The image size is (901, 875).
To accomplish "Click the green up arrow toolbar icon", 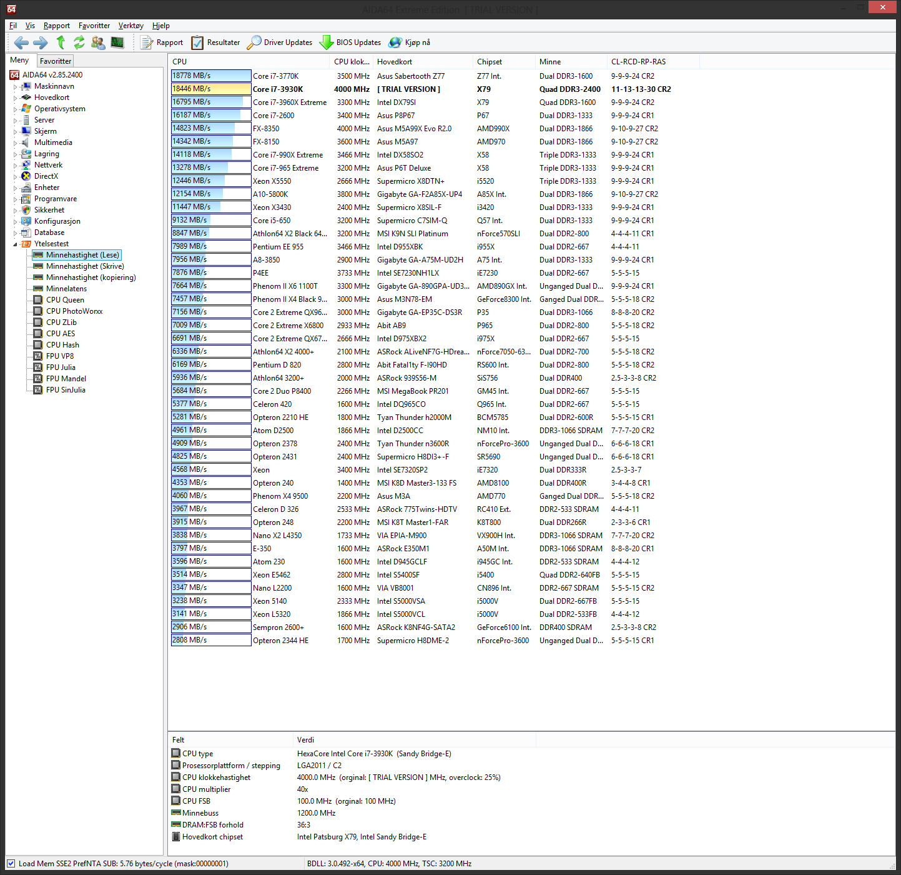I will pos(61,42).
